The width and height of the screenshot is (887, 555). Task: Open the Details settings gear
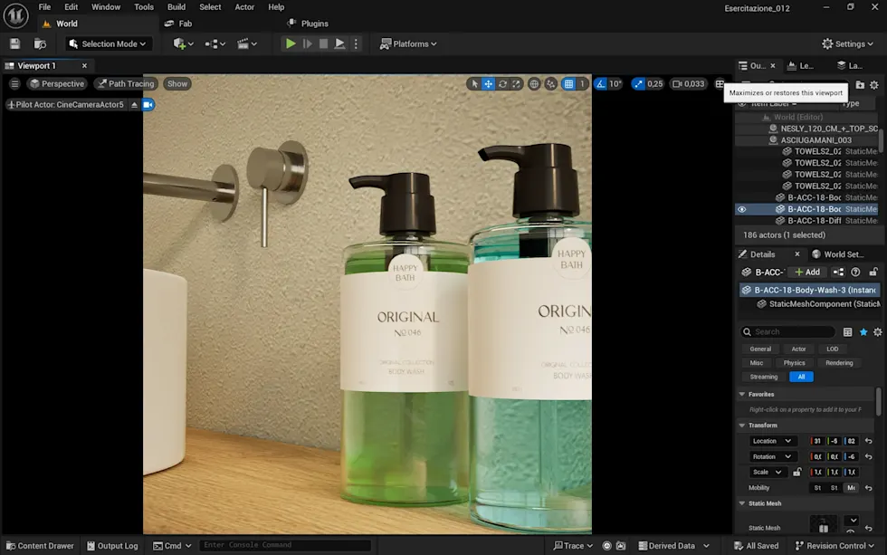(877, 332)
